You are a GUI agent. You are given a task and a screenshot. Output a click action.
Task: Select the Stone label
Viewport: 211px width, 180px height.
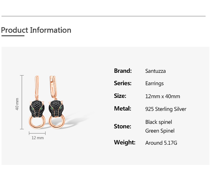[122, 127]
